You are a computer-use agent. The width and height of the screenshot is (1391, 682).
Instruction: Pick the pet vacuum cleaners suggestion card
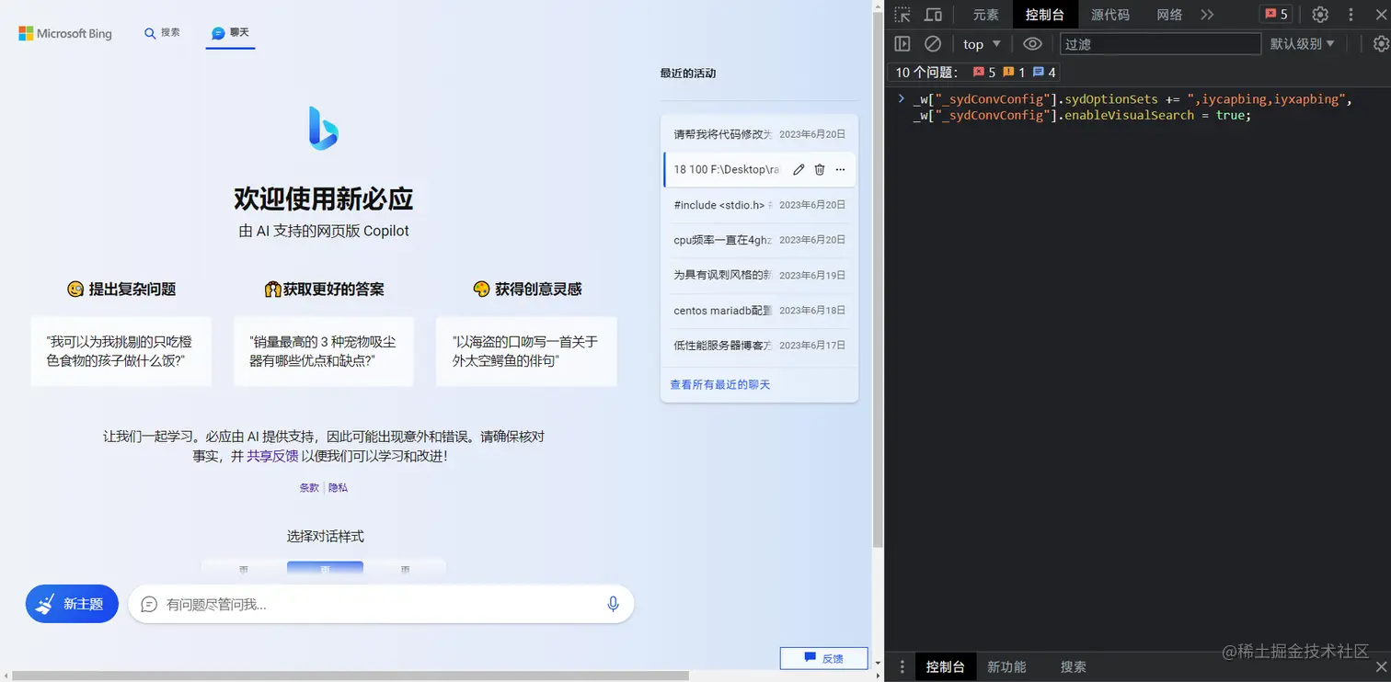324,351
